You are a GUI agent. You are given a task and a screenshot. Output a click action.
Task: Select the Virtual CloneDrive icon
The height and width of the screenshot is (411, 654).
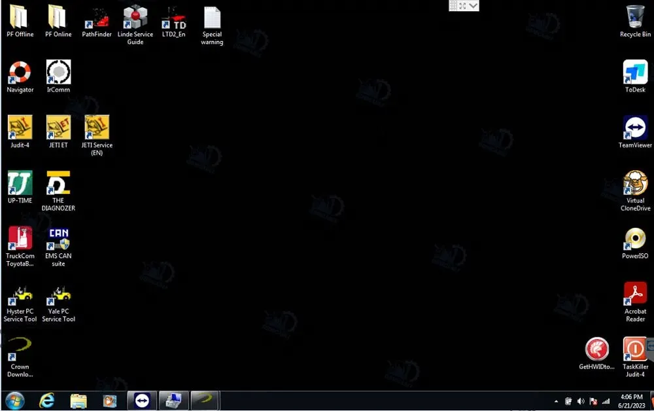635,184
